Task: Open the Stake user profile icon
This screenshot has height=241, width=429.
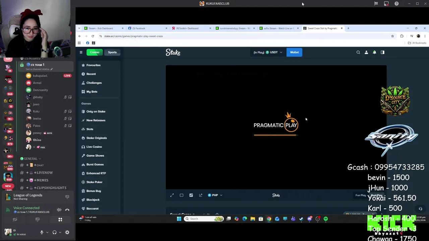Action: point(366,52)
